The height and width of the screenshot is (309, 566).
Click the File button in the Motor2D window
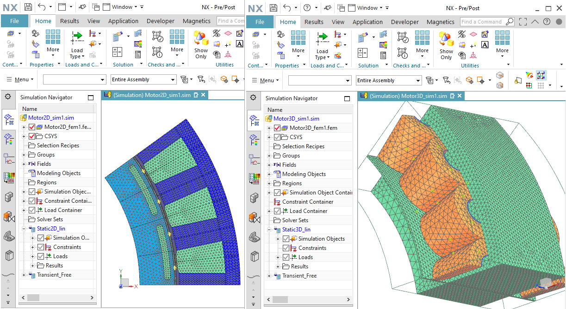point(14,21)
